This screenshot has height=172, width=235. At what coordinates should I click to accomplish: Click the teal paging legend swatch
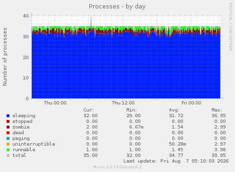click(8, 138)
